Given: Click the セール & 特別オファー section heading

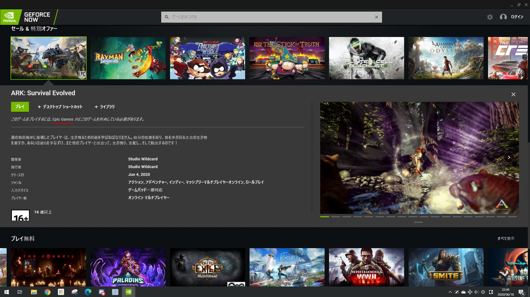Looking at the screenshot, I should pyautogui.click(x=34, y=29).
